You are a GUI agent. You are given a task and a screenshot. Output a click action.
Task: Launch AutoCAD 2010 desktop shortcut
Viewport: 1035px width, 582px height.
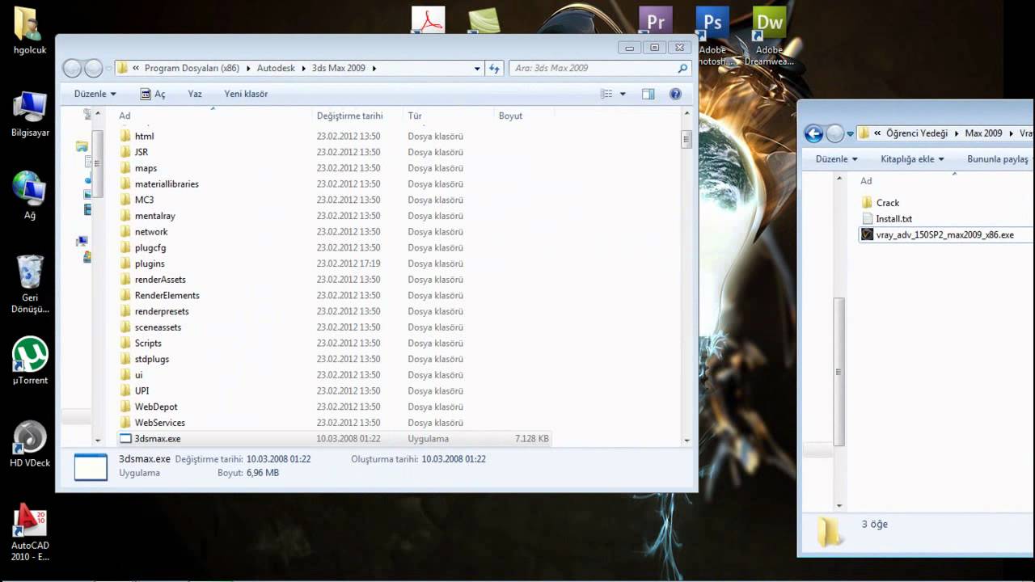tap(30, 531)
